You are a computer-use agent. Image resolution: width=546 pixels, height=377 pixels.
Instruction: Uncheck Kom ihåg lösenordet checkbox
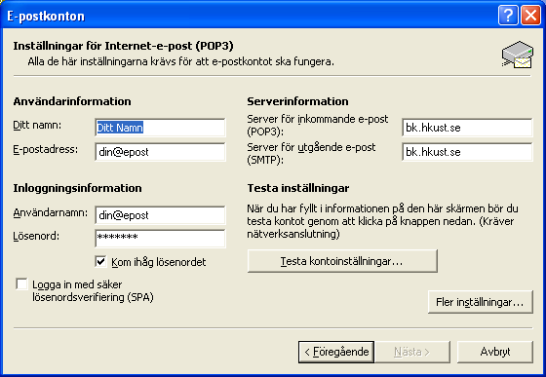point(100,261)
